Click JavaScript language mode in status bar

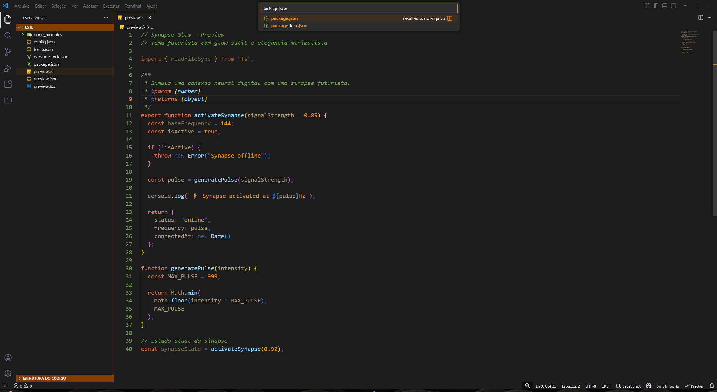pos(631,386)
